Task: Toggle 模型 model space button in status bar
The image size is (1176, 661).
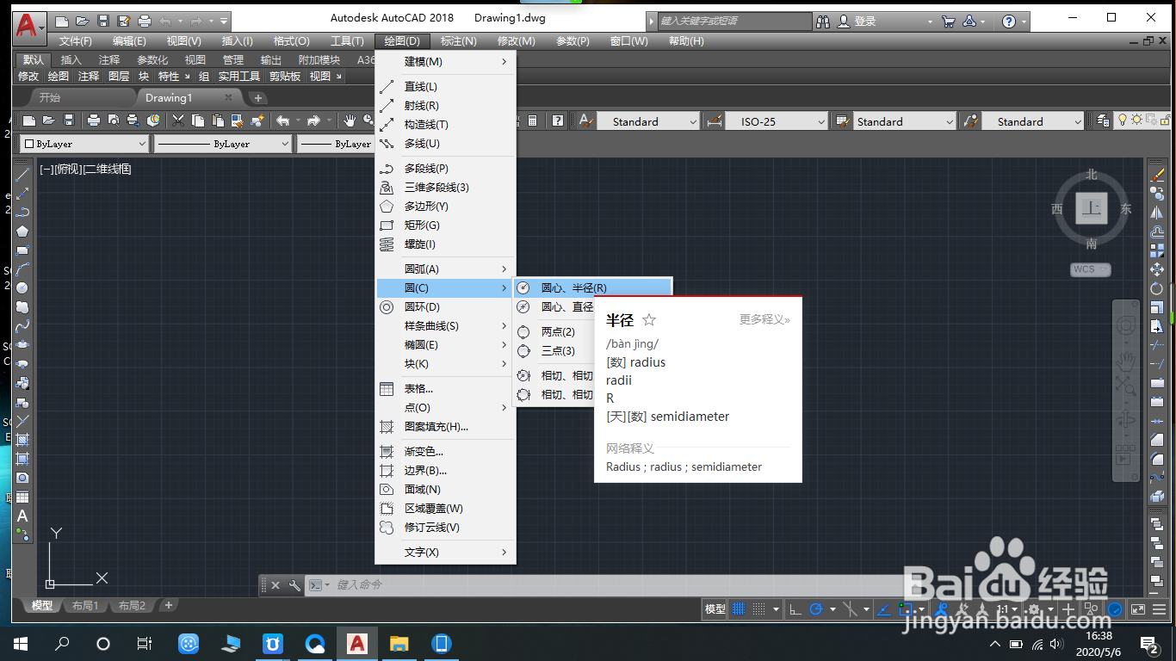Action: [x=715, y=609]
